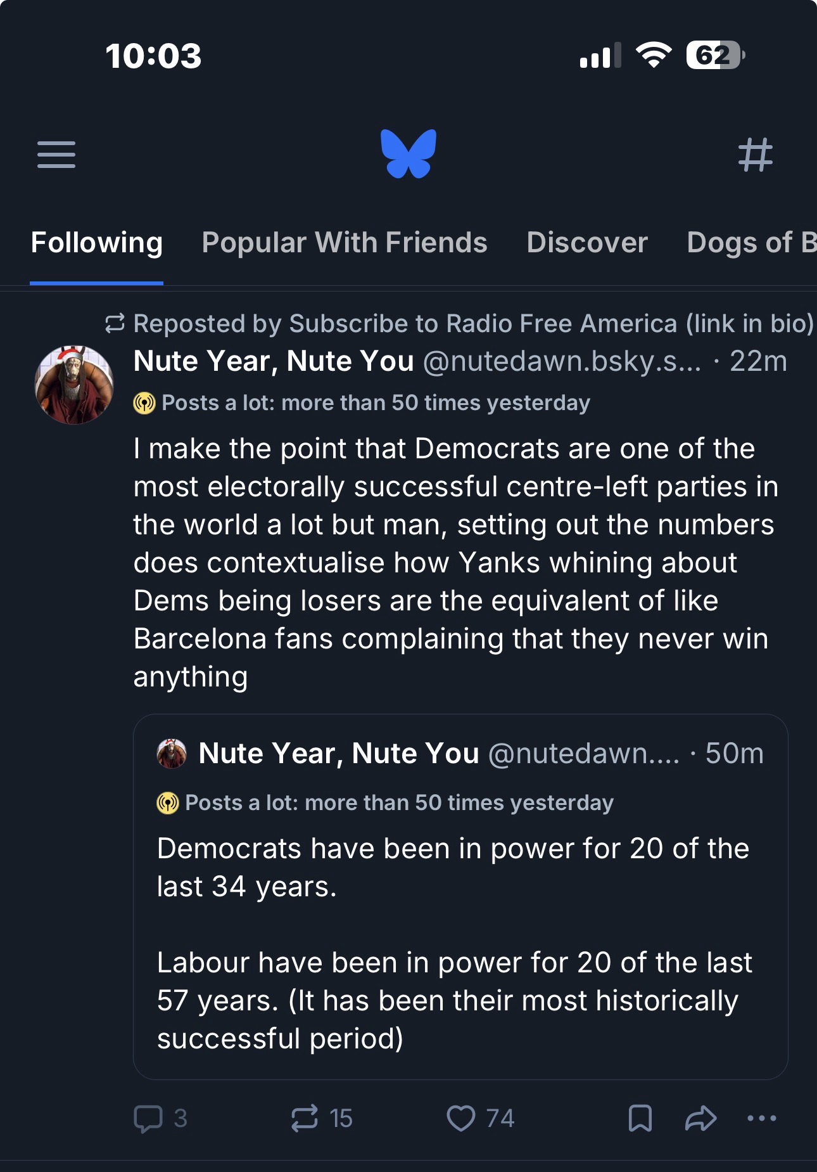Open the hashtag feeds icon
Screen dimensions: 817x1172
(755, 155)
